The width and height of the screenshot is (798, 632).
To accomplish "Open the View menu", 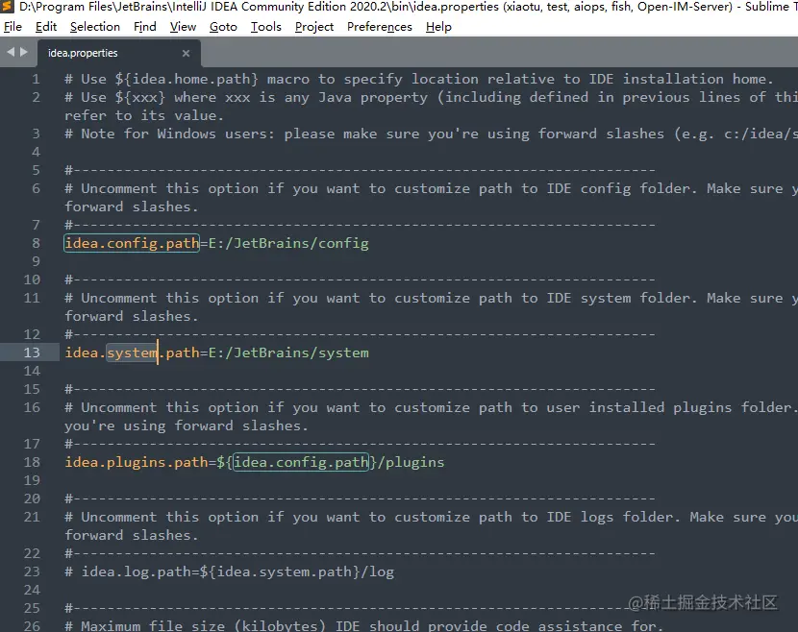I will tap(182, 26).
